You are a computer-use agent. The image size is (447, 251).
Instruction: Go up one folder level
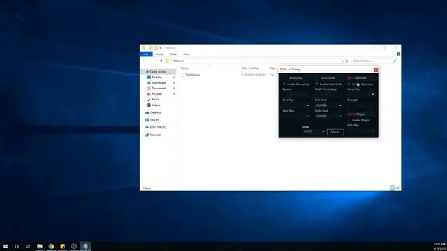click(161, 61)
